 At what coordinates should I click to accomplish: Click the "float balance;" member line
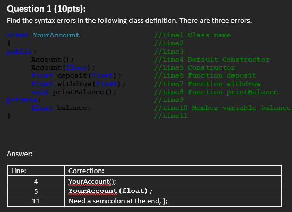[61, 108]
